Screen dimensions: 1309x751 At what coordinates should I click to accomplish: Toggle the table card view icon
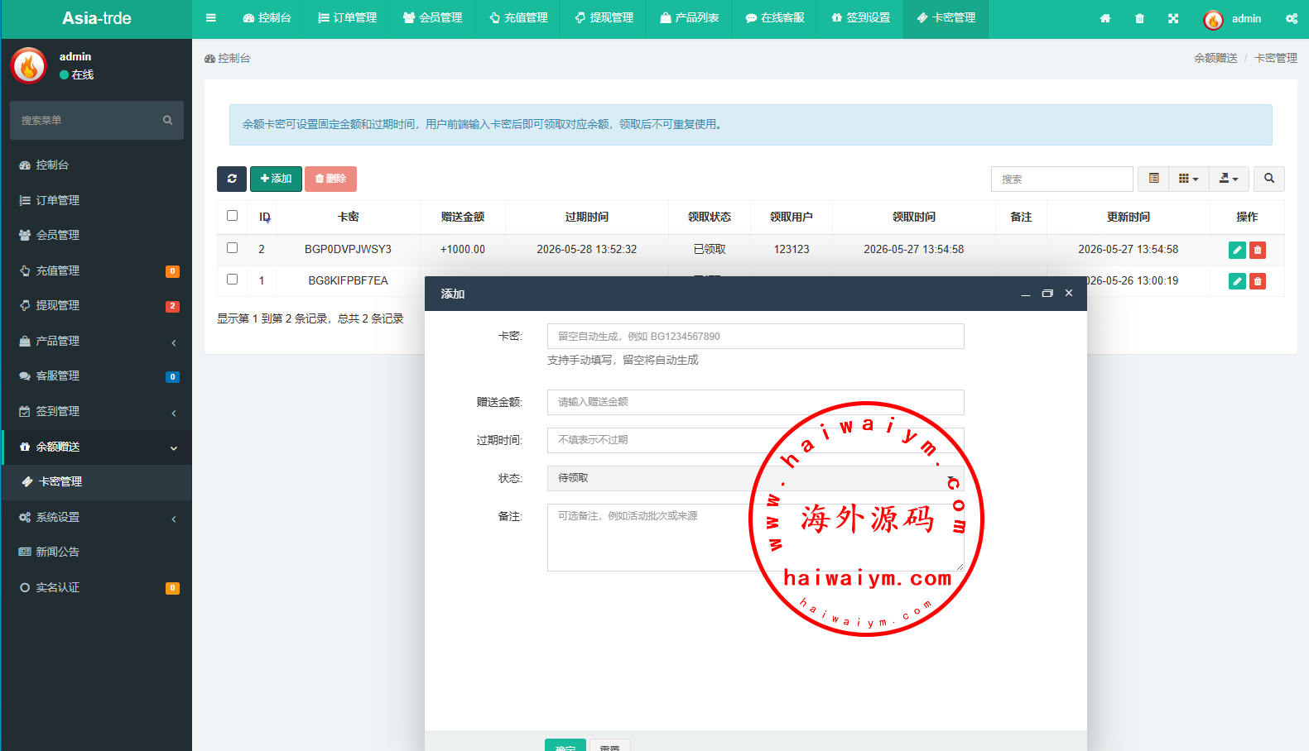(x=1153, y=179)
